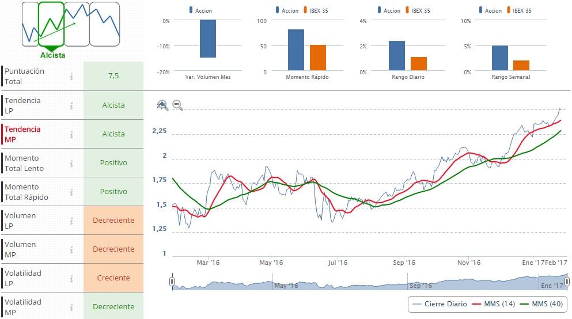This screenshot has height=319, width=572.
Task: Open info icon for Volatilidad LP
Action: [x=71, y=278]
